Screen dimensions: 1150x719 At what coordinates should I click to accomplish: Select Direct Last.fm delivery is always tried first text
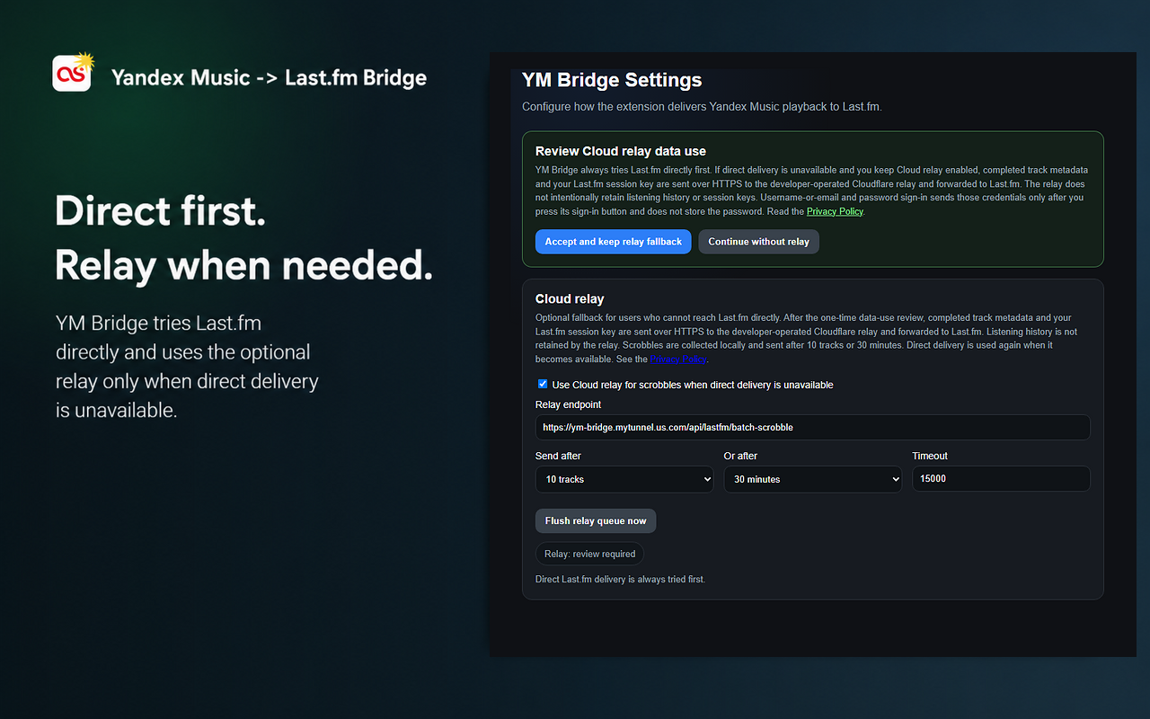(x=620, y=580)
